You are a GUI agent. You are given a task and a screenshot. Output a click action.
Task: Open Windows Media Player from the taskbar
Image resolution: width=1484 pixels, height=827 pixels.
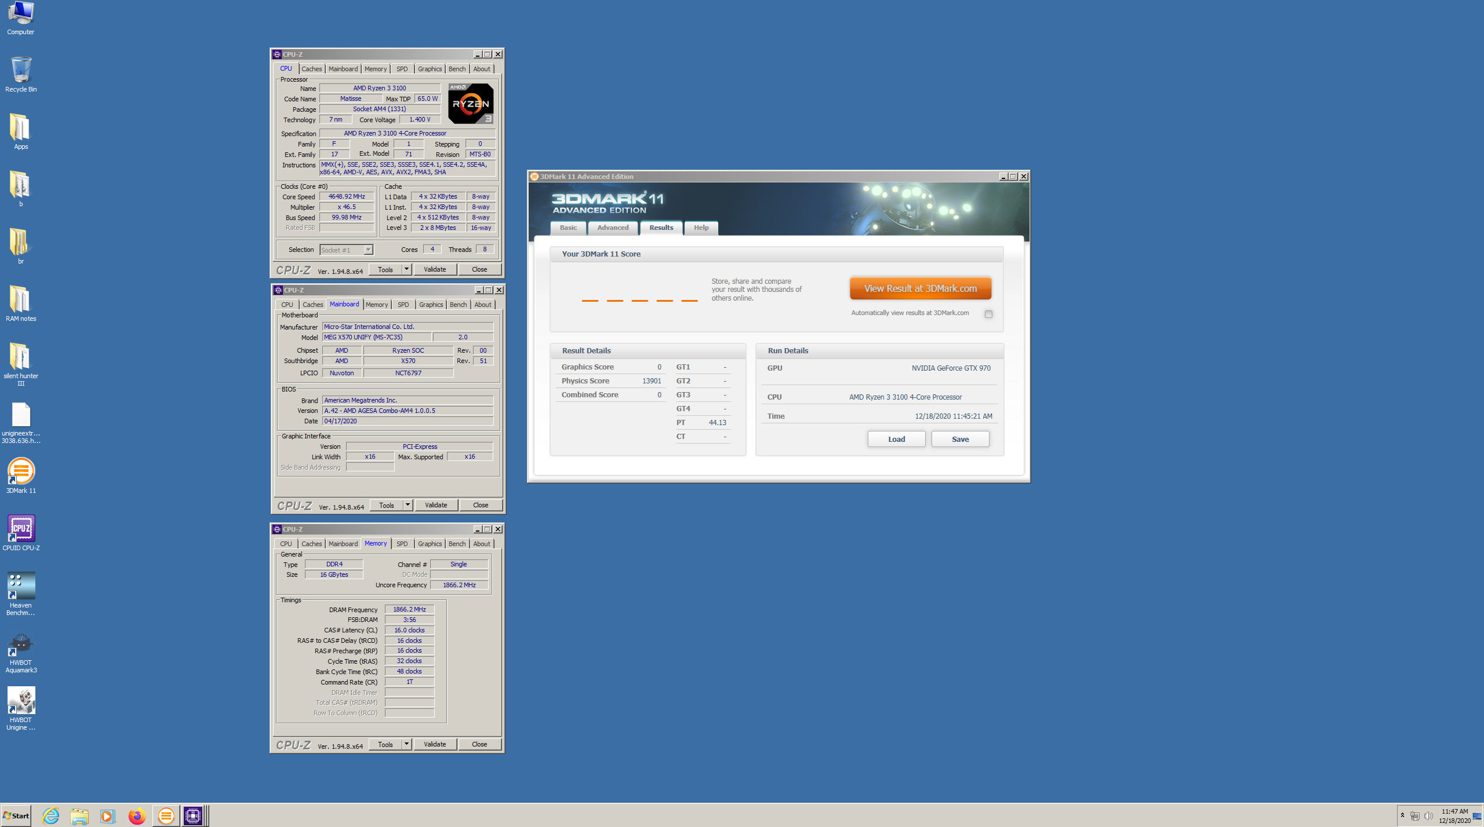tap(108, 816)
